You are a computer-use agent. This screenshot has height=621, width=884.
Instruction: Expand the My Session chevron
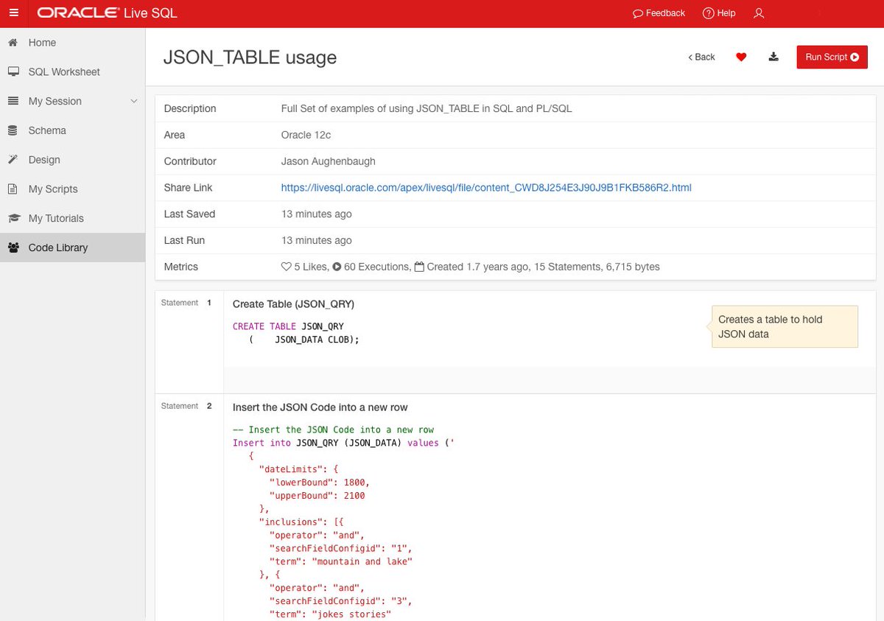coord(133,101)
